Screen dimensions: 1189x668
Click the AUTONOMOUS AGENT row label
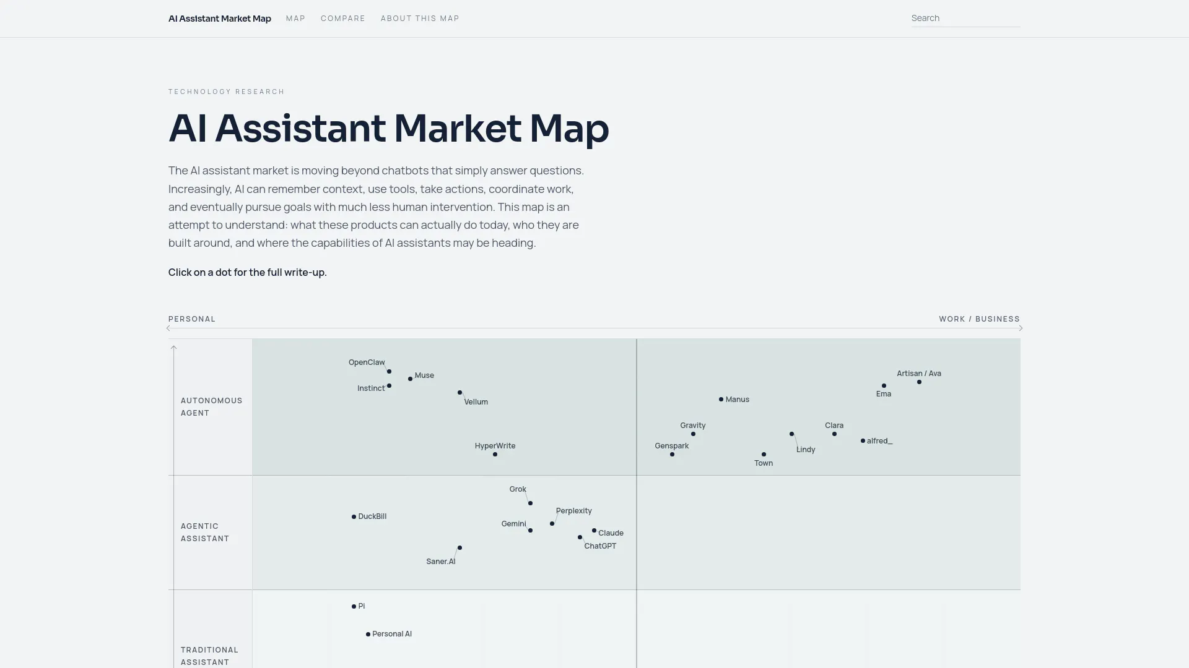pyautogui.click(x=212, y=407)
